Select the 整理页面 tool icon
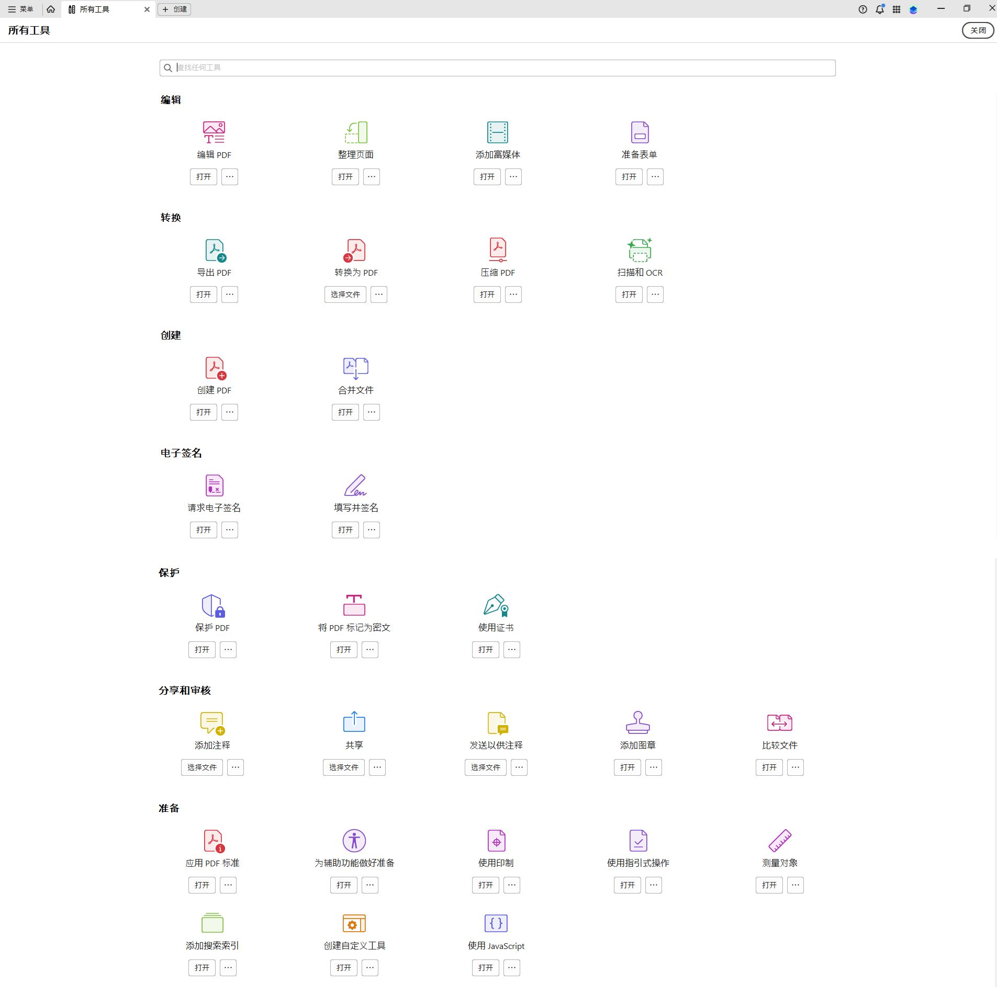 (x=355, y=132)
